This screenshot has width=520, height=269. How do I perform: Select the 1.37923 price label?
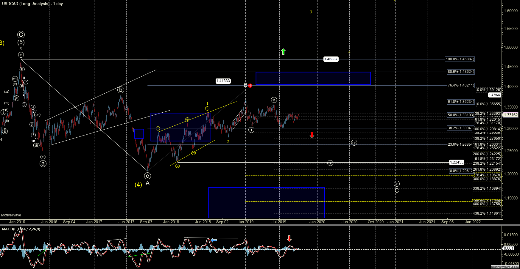(495, 95)
